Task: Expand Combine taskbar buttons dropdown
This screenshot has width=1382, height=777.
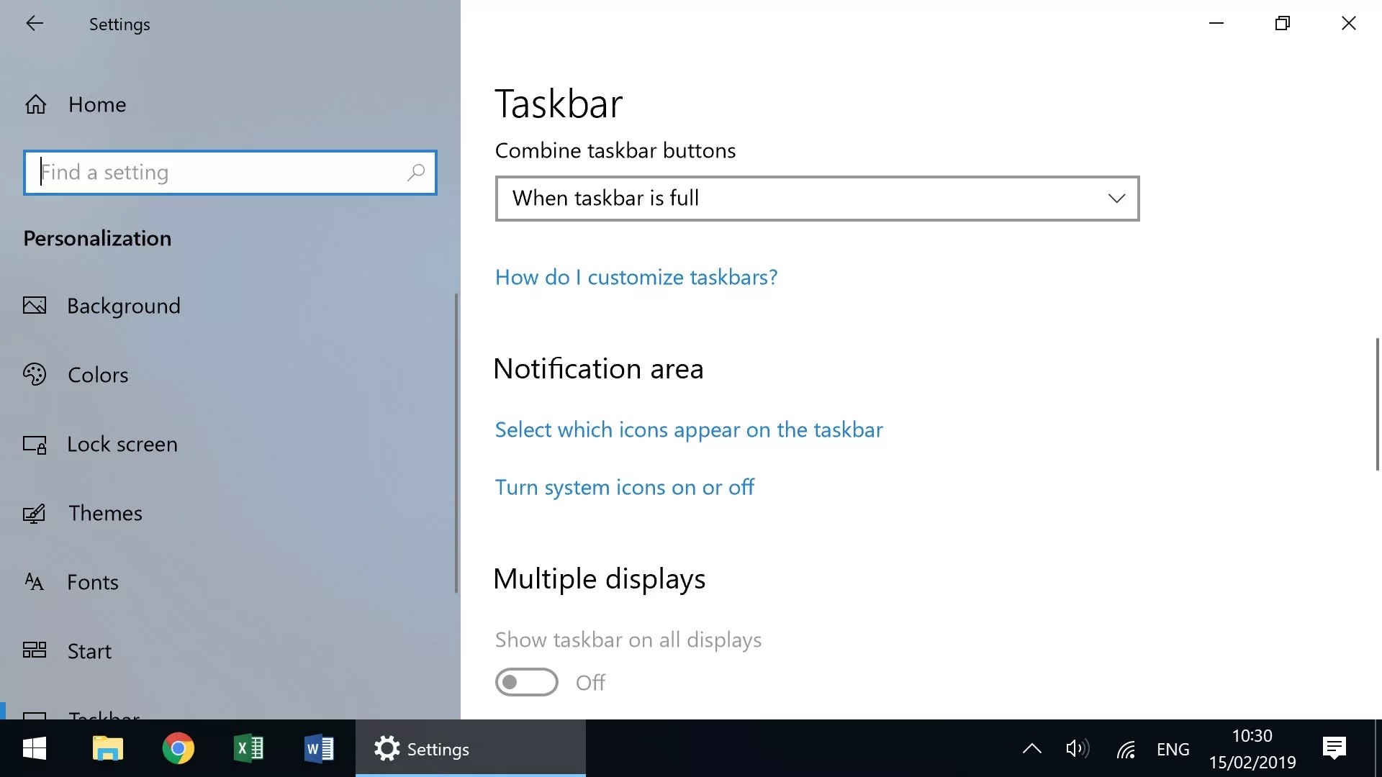Action: coord(817,199)
